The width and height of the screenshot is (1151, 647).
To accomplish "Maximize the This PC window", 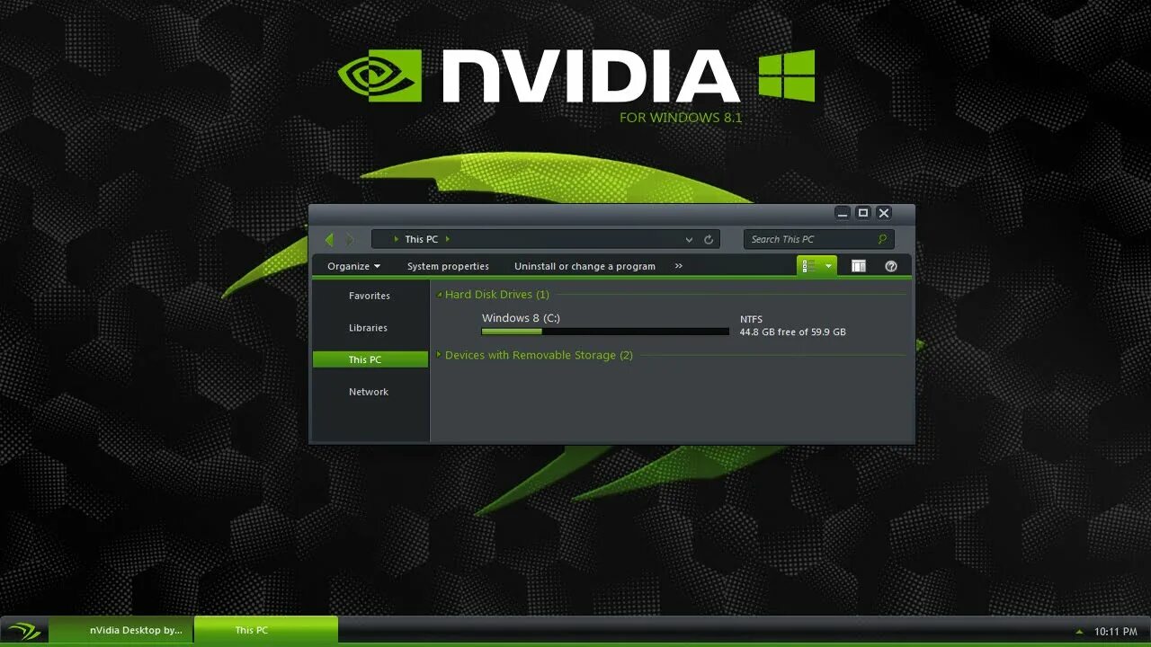I will [x=863, y=213].
